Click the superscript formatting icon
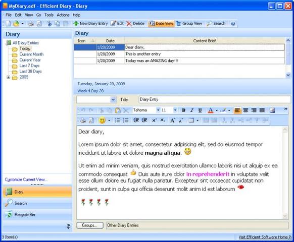This screenshot has height=242, width=294. coord(154,120)
